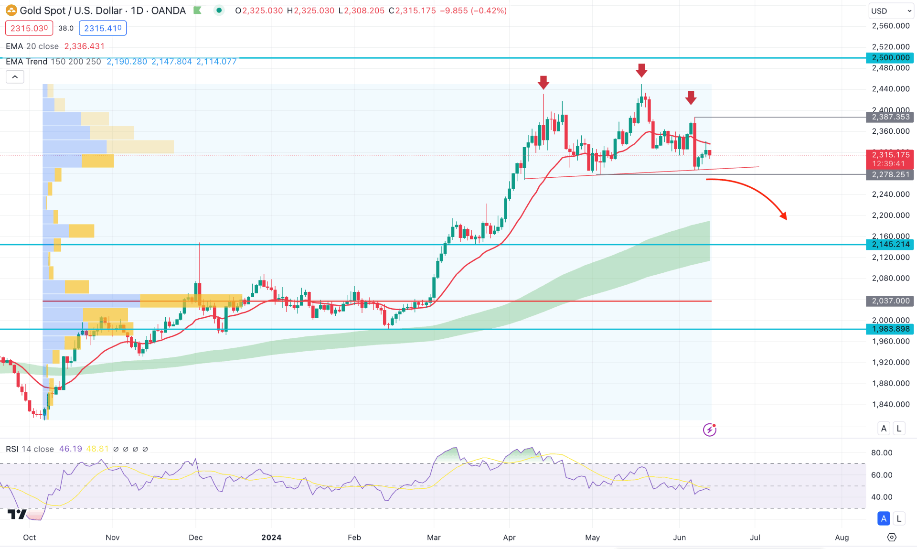Click the EMA 20 value 2,336.431

[85, 46]
